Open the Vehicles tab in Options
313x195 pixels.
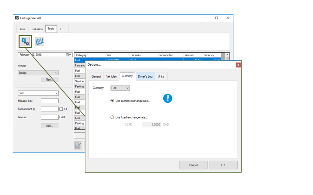(x=112, y=76)
